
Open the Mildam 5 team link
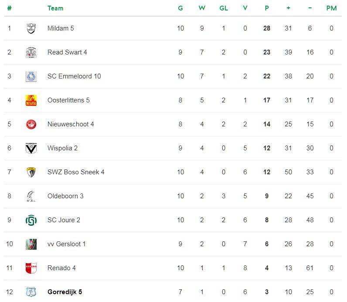click(61, 28)
